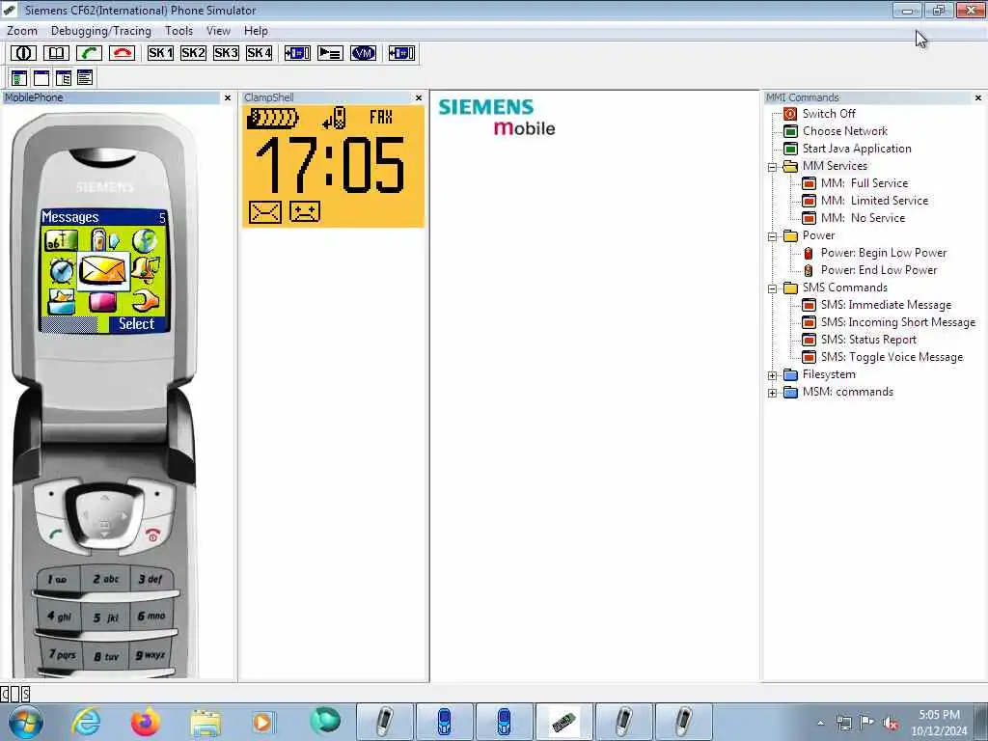Click the wrench setup icon on phone screen
Image resolution: width=988 pixels, height=741 pixels.
pos(145,301)
